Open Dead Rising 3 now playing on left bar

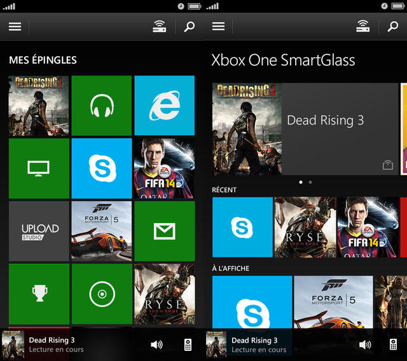tap(57, 344)
